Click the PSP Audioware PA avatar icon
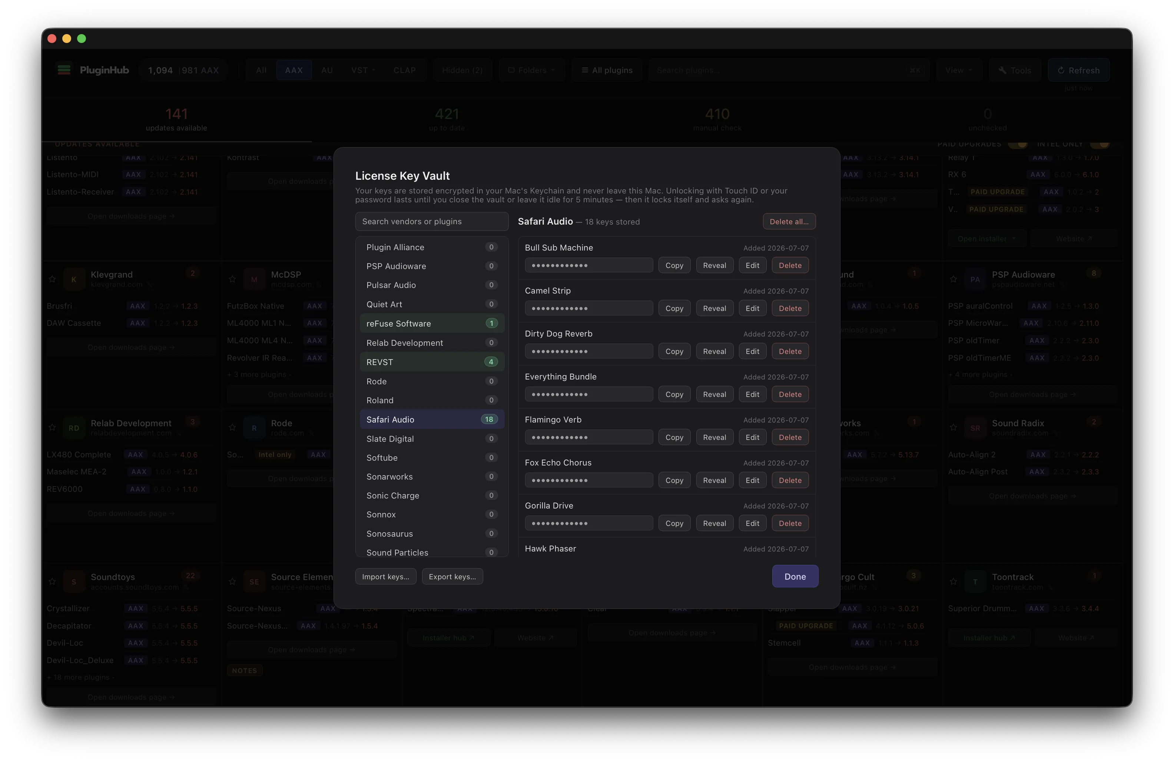 (x=975, y=279)
